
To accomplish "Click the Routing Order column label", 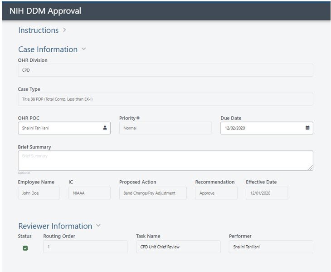I will click(59, 236).
